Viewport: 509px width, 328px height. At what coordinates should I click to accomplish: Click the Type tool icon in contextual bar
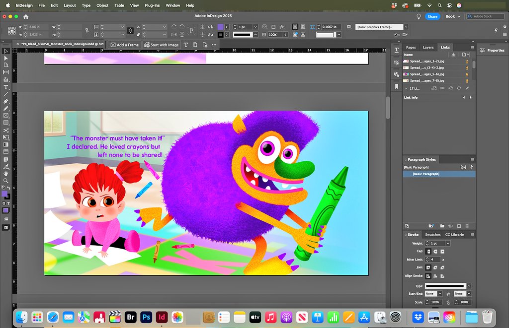186,45
